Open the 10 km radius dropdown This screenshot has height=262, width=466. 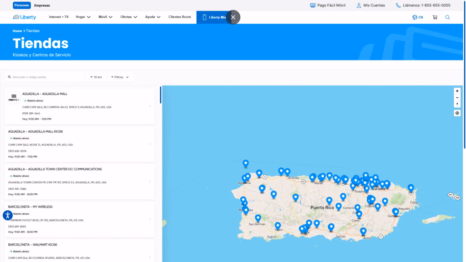point(96,77)
